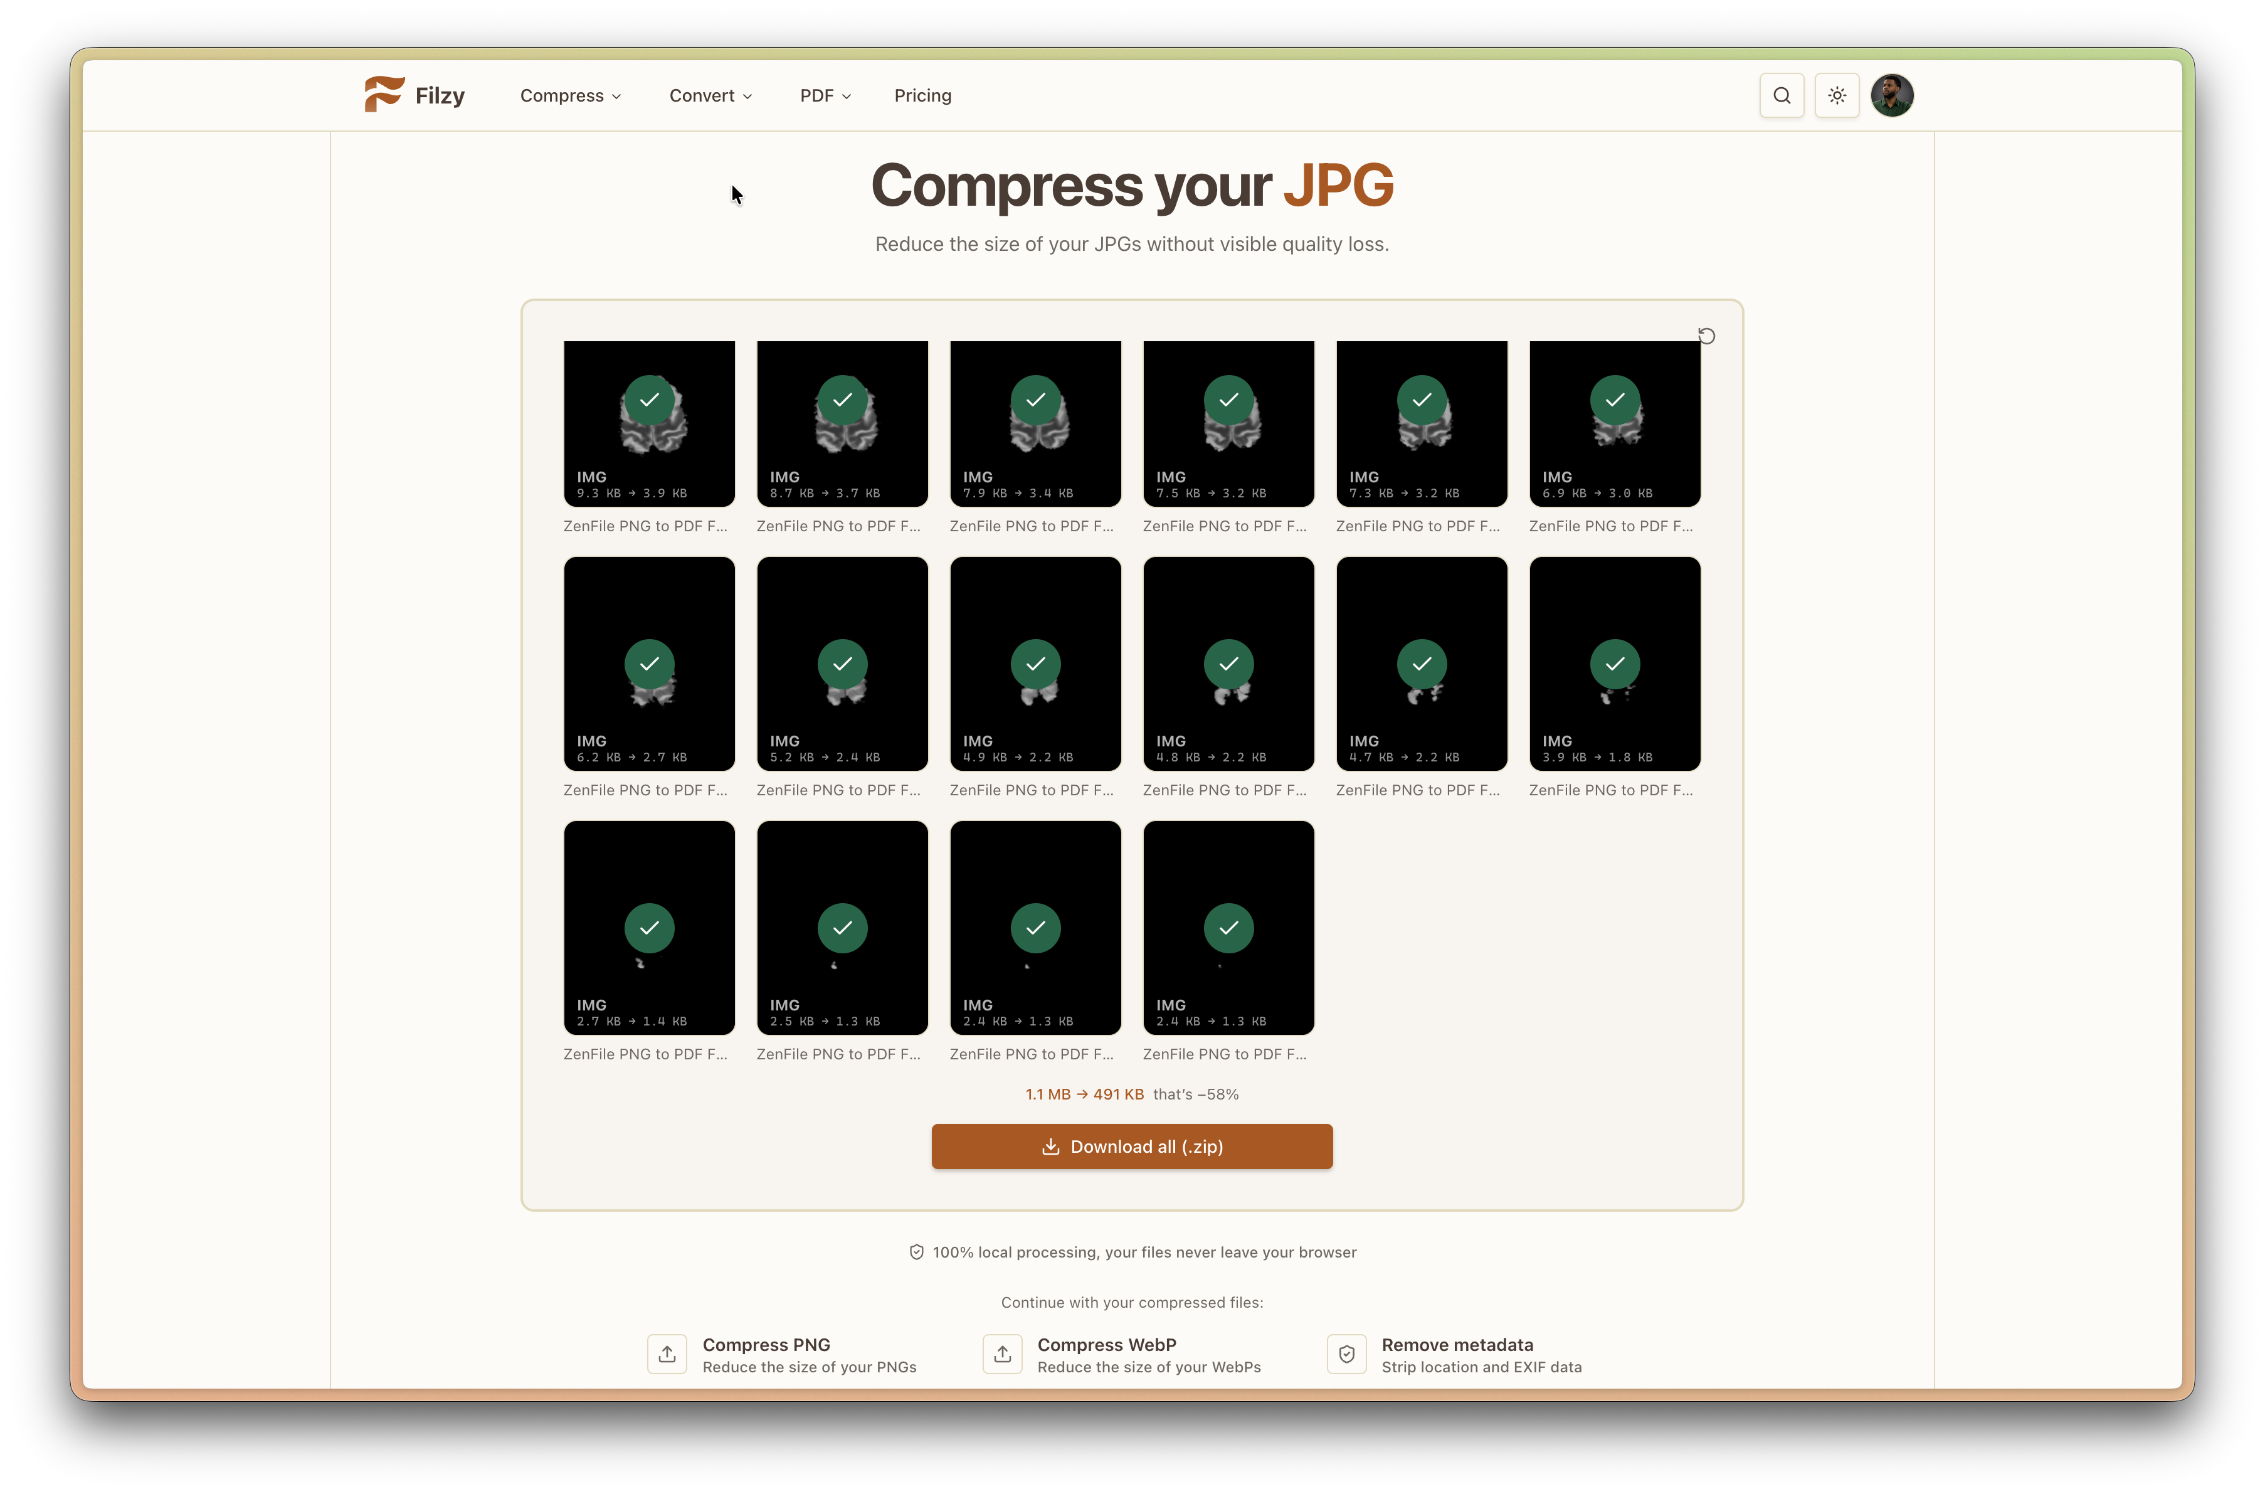The height and width of the screenshot is (1494, 2265).
Task: Click the file name under the 4.8 KB image
Action: (1225, 790)
